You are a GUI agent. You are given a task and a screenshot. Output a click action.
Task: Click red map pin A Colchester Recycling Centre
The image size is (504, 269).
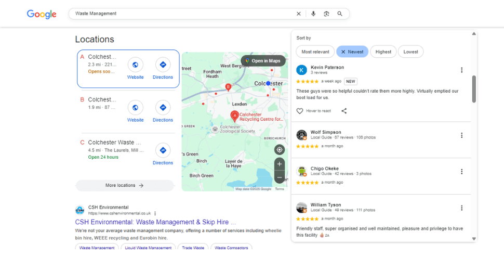click(x=235, y=116)
